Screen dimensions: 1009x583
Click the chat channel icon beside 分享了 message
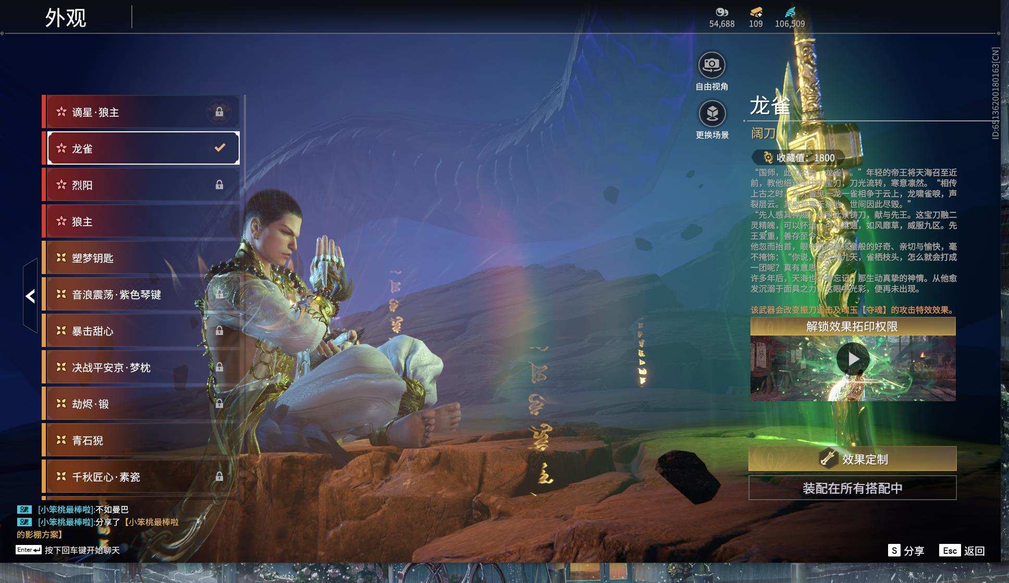pyautogui.click(x=24, y=522)
